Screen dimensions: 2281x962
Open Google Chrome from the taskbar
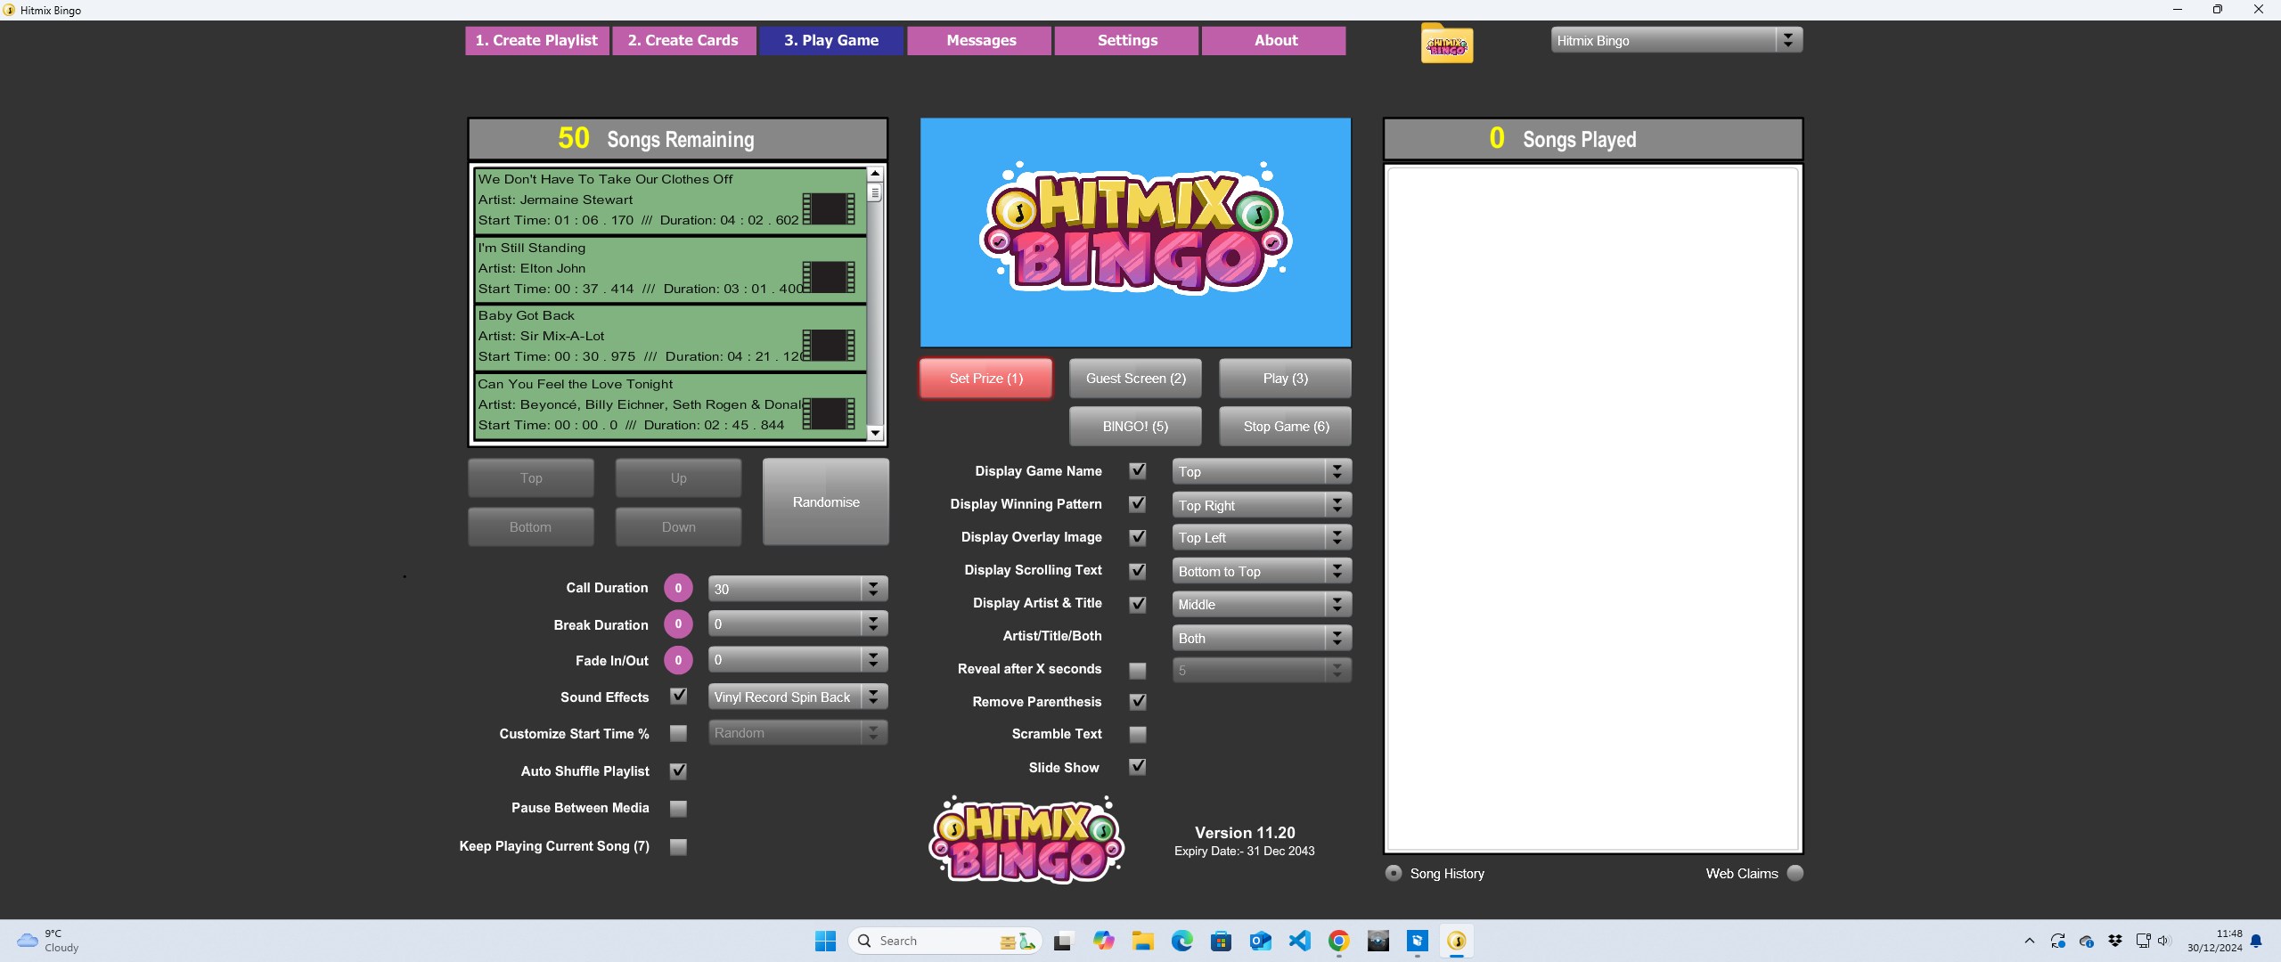tap(1338, 941)
